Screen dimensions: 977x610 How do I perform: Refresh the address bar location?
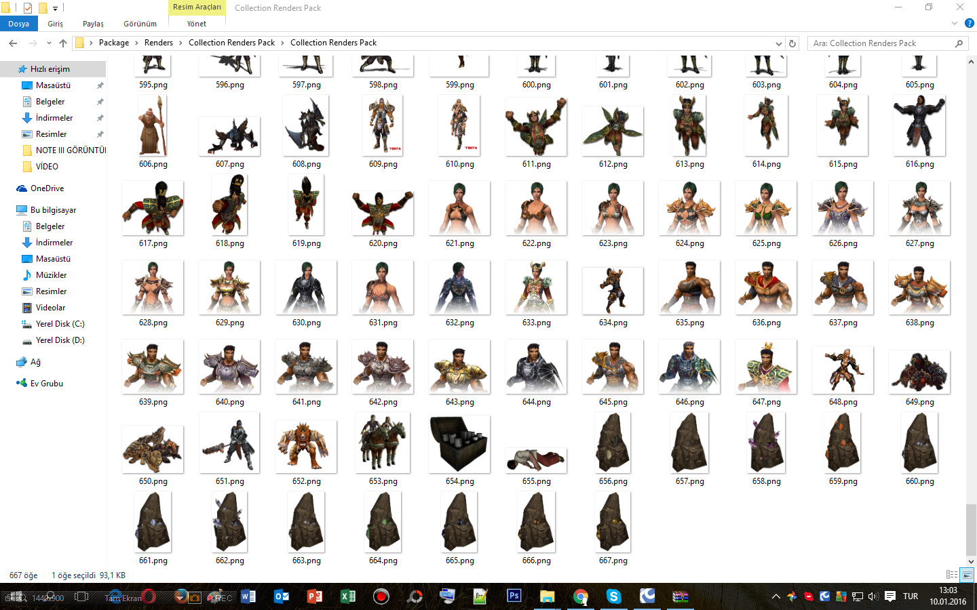pyautogui.click(x=792, y=43)
